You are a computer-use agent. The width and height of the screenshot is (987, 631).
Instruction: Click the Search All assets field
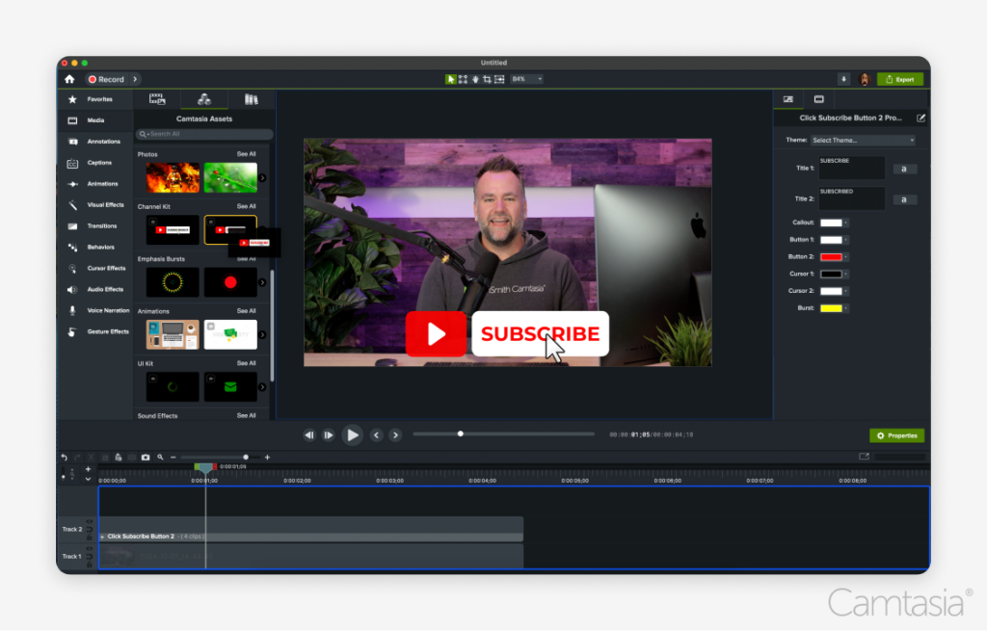point(204,134)
